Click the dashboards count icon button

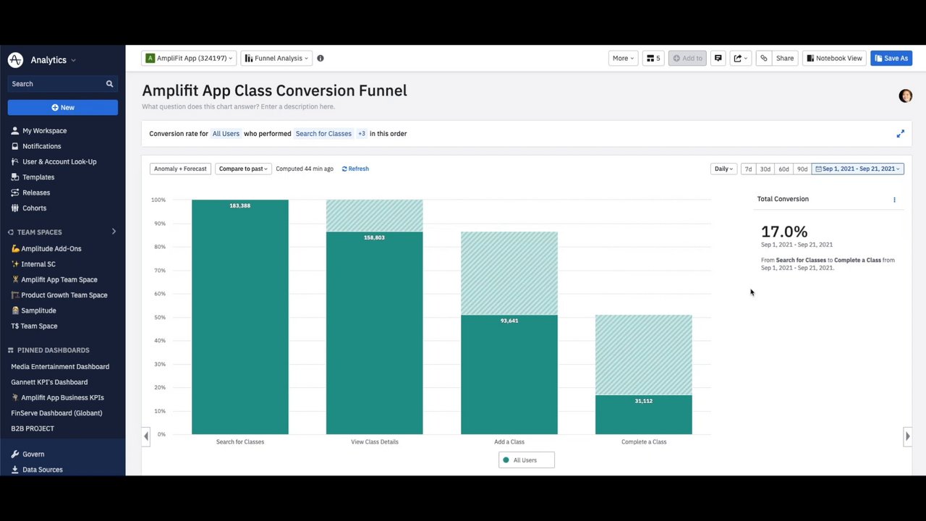pyautogui.click(x=653, y=59)
